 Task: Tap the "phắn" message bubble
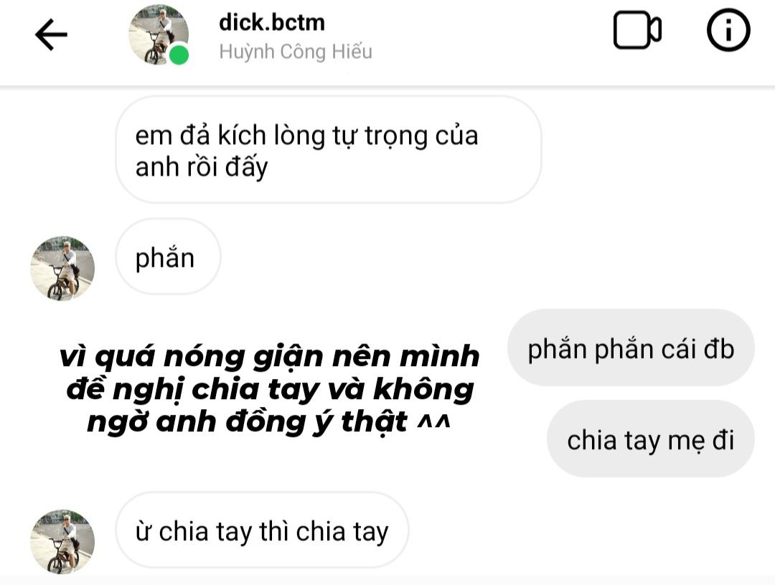pos(168,257)
